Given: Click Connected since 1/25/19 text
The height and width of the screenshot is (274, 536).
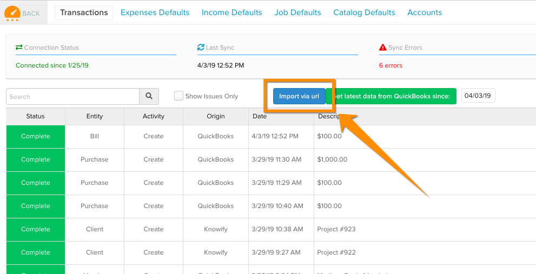Looking at the screenshot, I should pos(52,65).
